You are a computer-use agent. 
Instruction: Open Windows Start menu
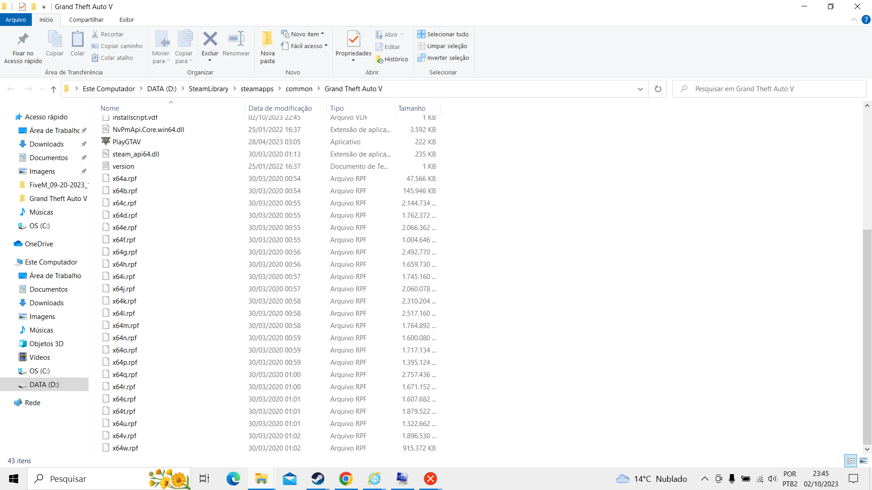14,479
